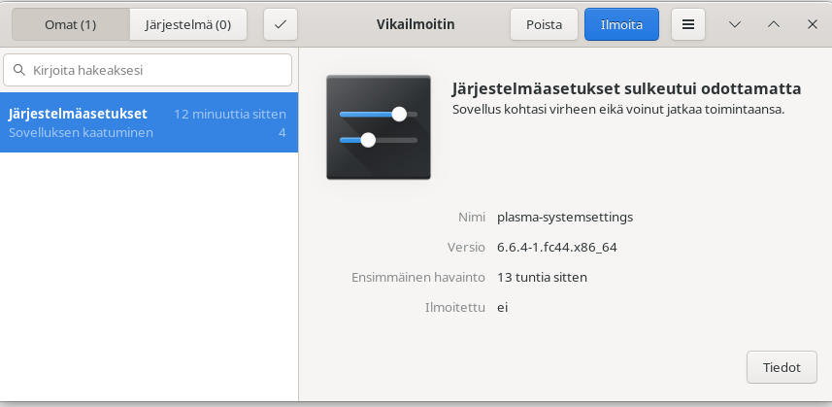Viewport: 832px width, 407px height.
Task: Click the version 6.6.4-1.fc44.x86_64 text
Action: pyautogui.click(x=557, y=248)
